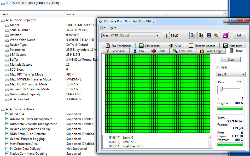Switch to the Benchmark tab
This screenshot has height=156, width=250.
(x=116, y=51)
